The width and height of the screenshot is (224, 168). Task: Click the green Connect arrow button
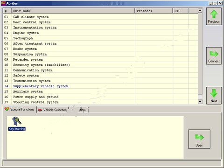214,56
